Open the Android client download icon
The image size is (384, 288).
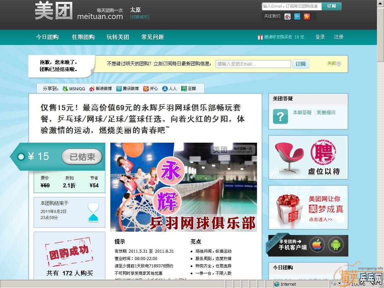[336, 245]
